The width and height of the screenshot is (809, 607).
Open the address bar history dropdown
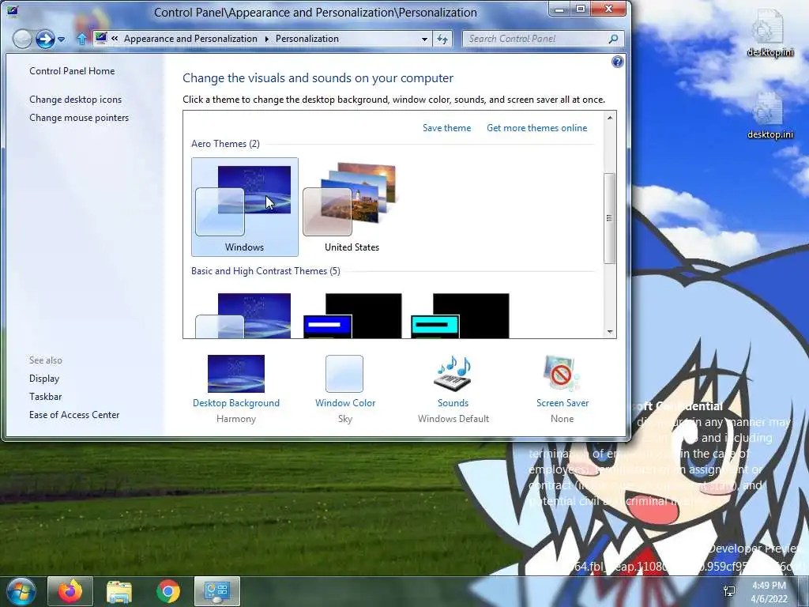(424, 40)
